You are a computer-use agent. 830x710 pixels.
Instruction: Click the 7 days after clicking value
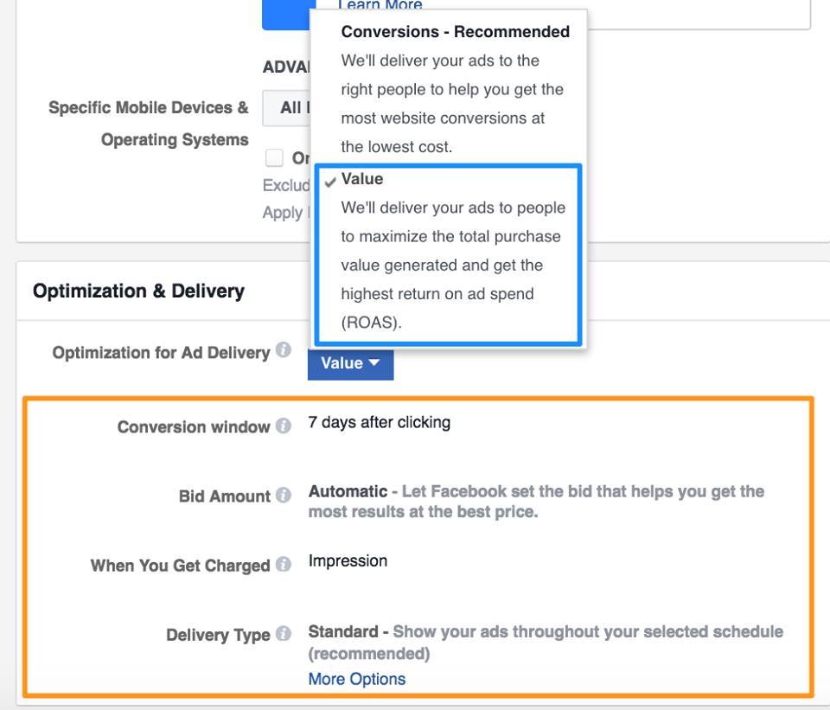379,423
